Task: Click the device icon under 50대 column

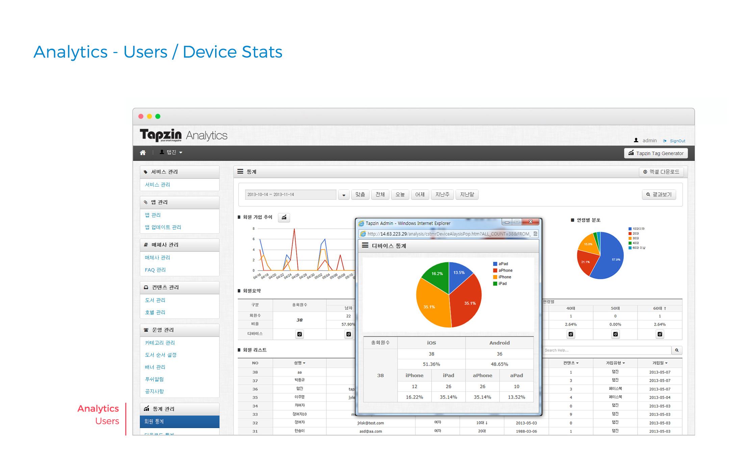Action: click(615, 334)
